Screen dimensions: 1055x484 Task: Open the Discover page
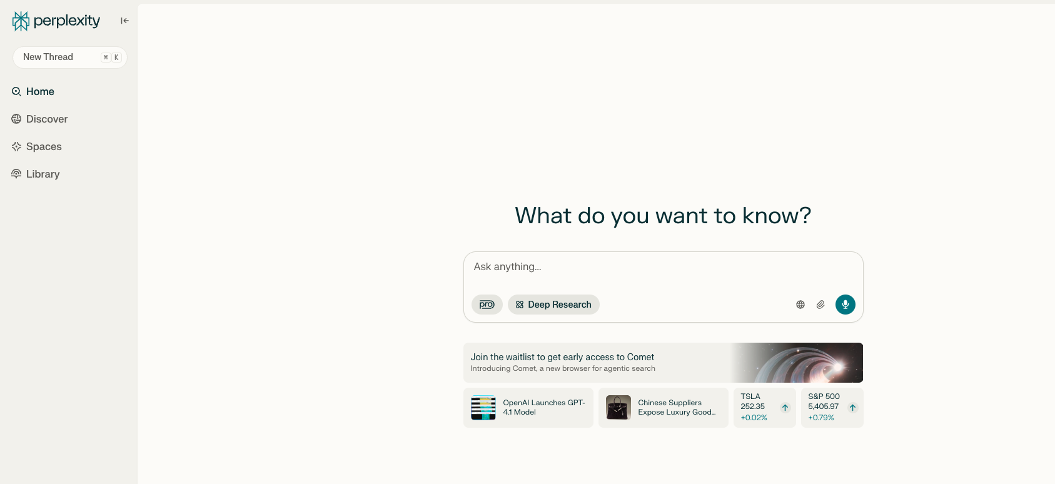(x=40, y=119)
